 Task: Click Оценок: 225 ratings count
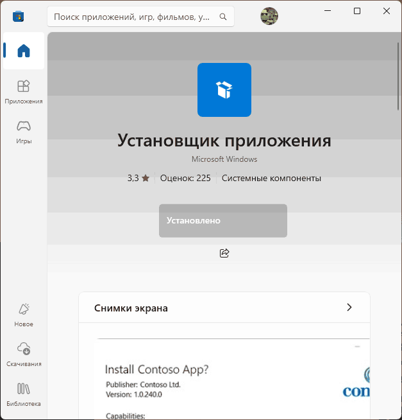[185, 178]
